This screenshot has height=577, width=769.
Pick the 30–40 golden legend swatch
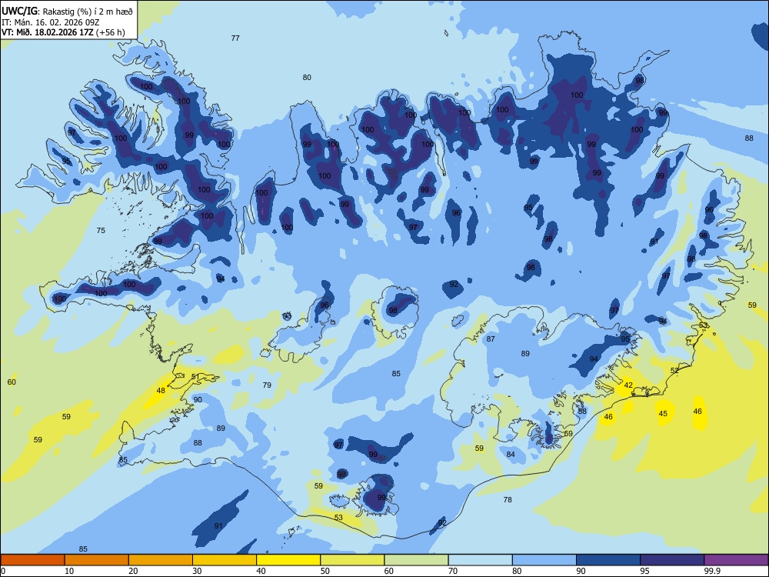225,560
